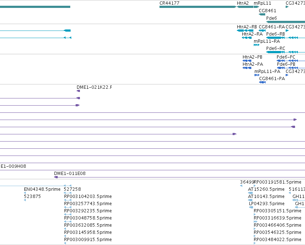Select protein mRpL11-PA

click(267, 71)
